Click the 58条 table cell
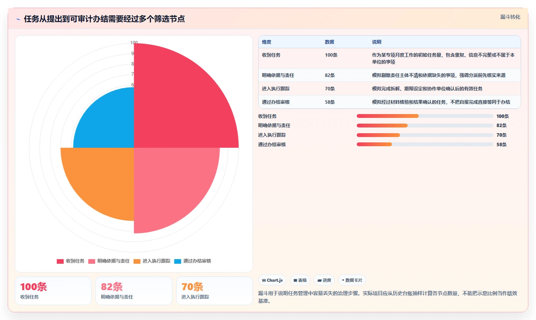 point(345,102)
